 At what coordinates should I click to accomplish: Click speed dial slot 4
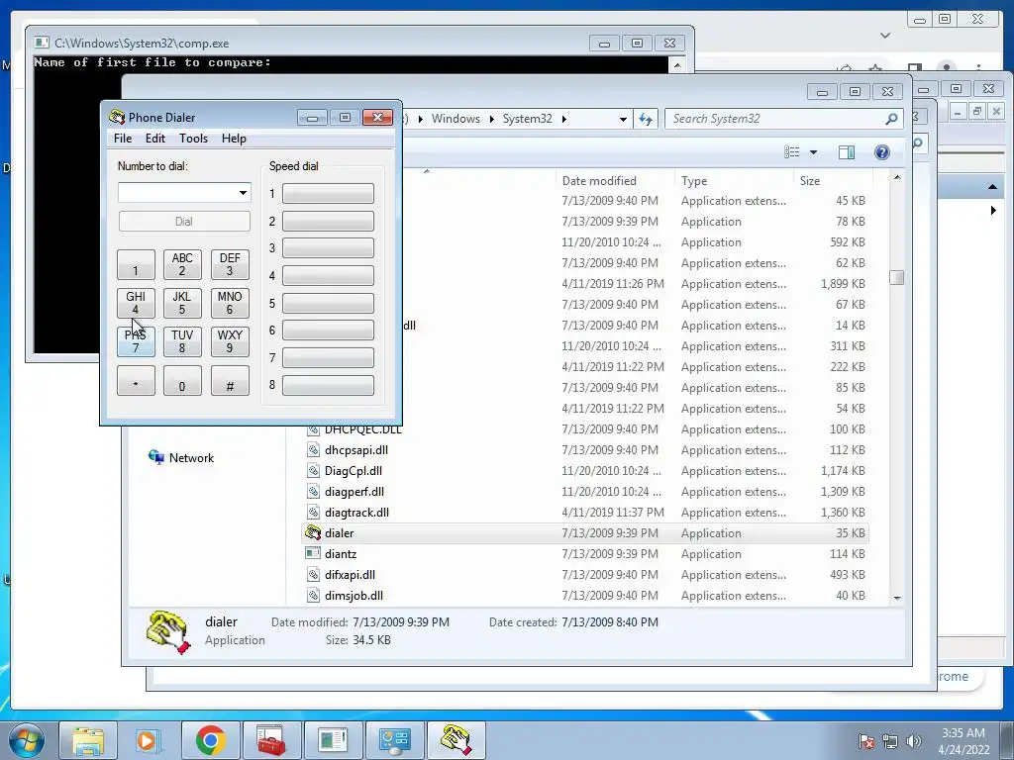(328, 275)
